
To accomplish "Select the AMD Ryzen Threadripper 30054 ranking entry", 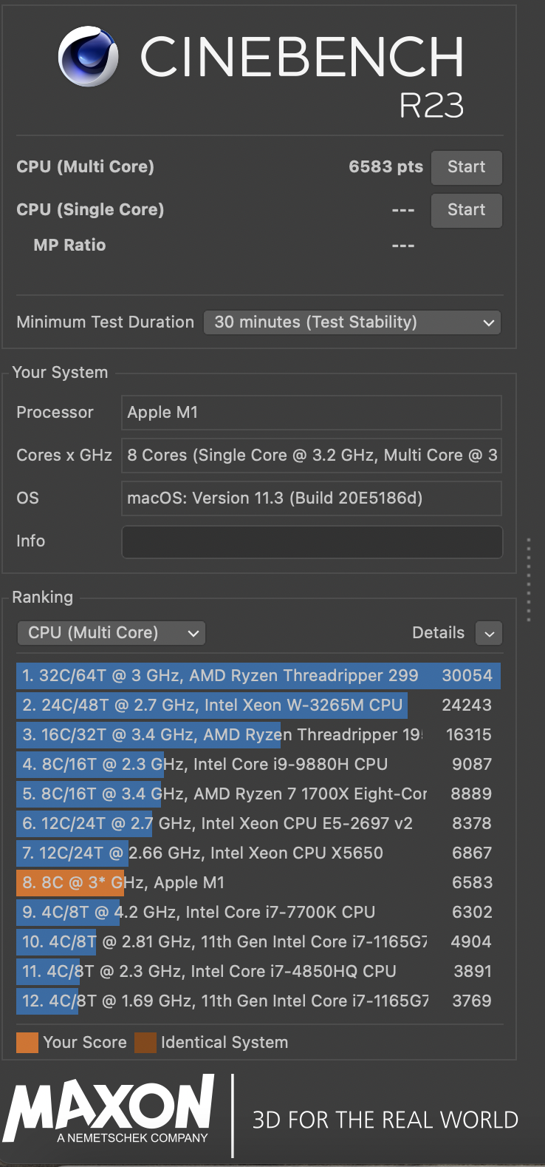I will pos(258,676).
